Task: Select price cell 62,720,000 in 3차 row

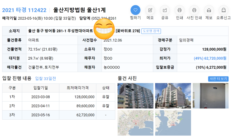Action: point(85,115)
